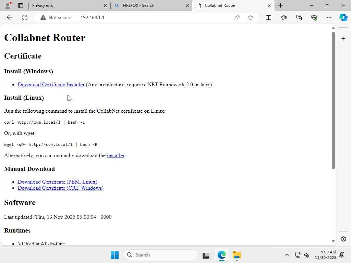
Task: Select the Collabnet Router tab
Action: point(233,5)
